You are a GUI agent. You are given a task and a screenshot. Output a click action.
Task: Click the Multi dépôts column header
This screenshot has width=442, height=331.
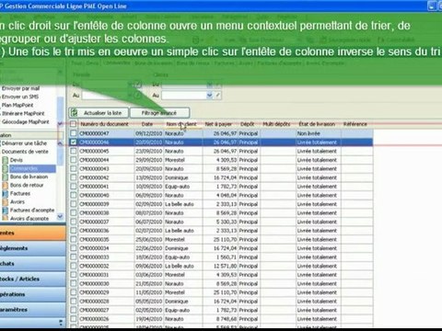[x=276, y=124]
